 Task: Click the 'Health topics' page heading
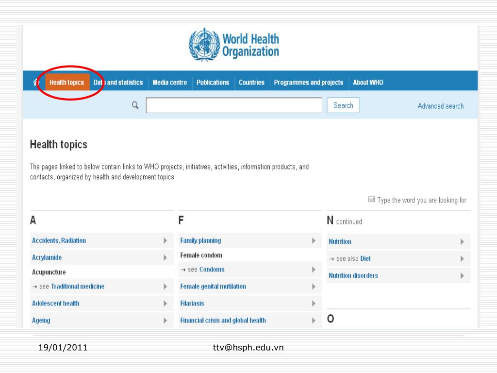[59, 145]
